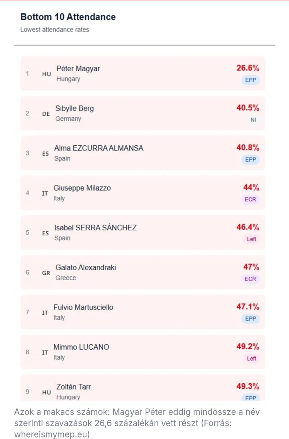Select Alma EZCURRA ALMANSA's name
This screenshot has height=439, width=289.
tap(99, 148)
